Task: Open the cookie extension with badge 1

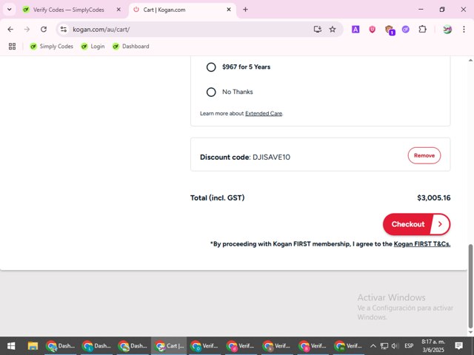Action: 390,30
